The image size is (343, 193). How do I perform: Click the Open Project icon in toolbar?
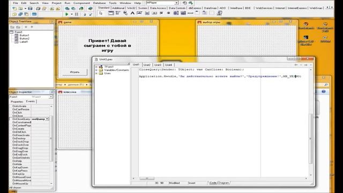coord(44,9)
